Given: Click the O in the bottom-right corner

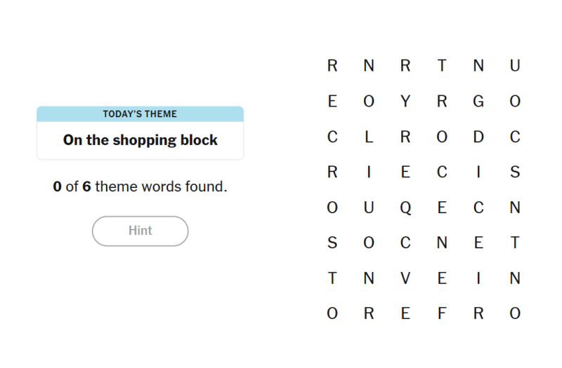Looking at the screenshot, I should pyautogui.click(x=515, y=313).
